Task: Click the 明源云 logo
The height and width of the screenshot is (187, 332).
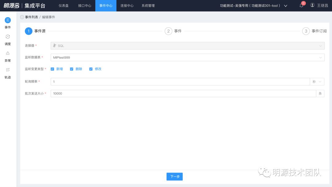Action: (x=11, y=6)
